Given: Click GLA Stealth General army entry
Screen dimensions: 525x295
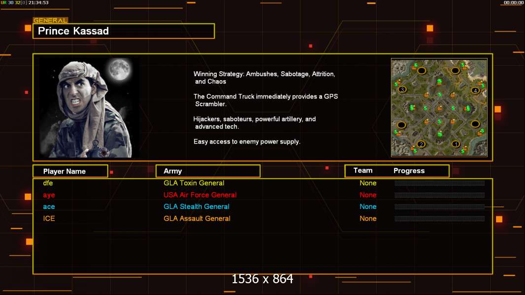Looking at the screenshot, I should point(197,206).
